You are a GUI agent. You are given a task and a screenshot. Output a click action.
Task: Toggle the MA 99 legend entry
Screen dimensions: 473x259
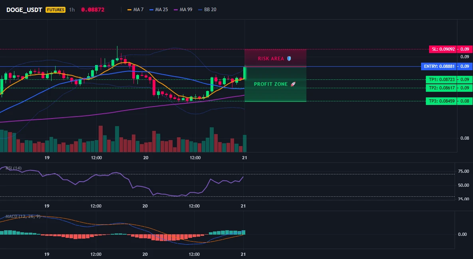coord(183,10)
